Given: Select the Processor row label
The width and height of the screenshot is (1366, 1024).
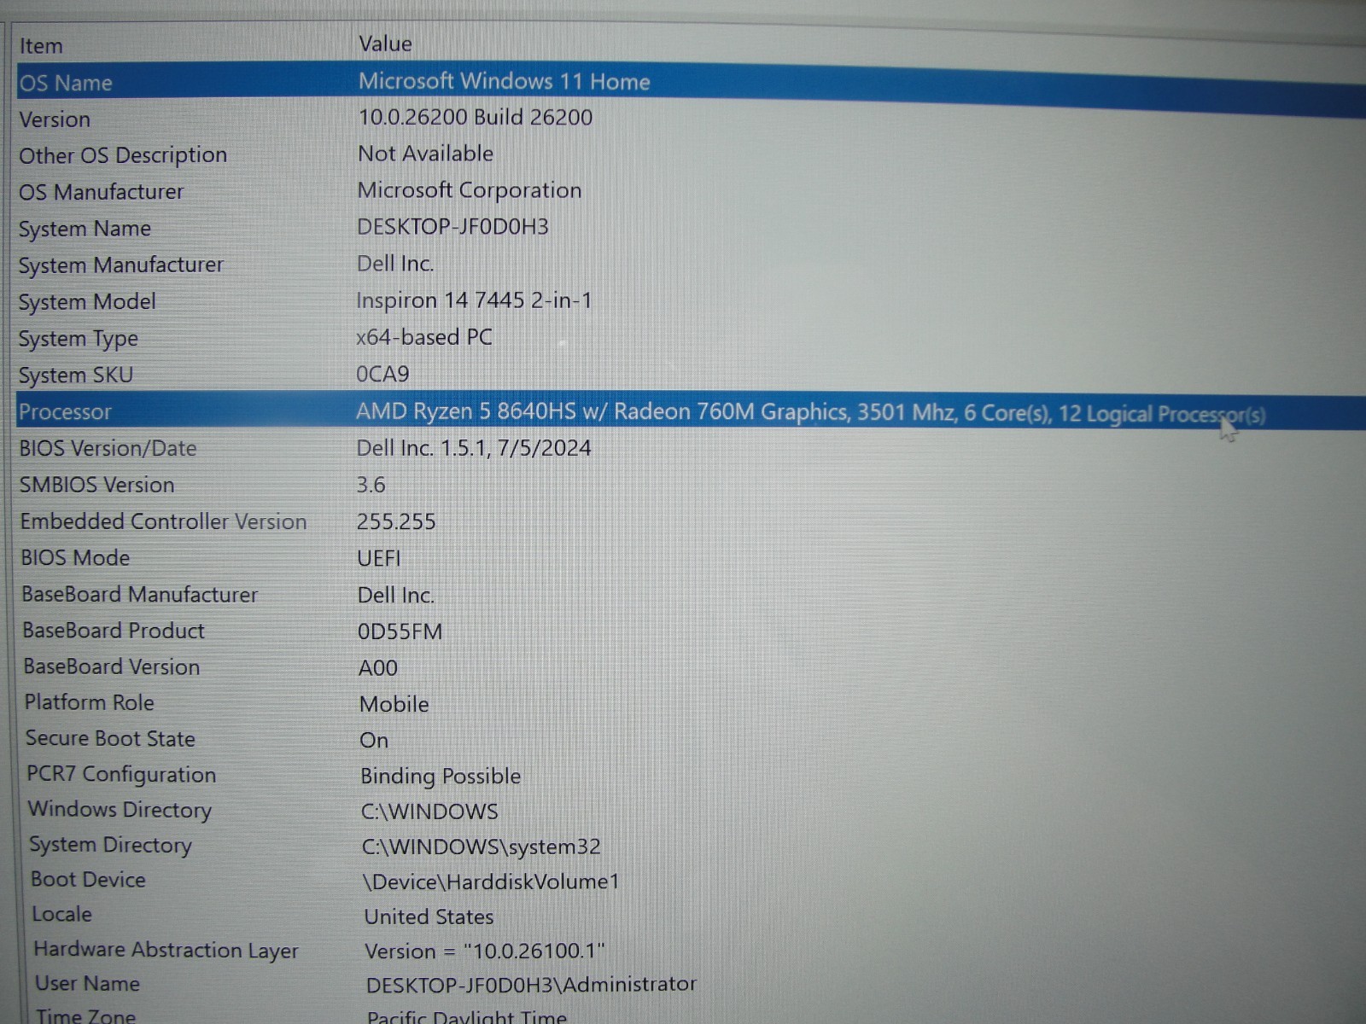Looking at the screenshot, I should point(65,412).
